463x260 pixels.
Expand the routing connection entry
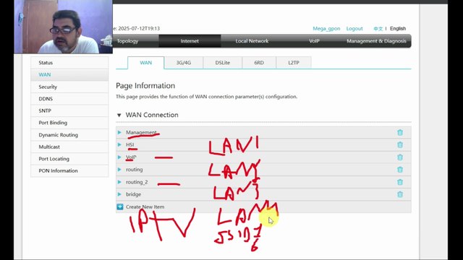pyautogui.click(x=119, y=170)
